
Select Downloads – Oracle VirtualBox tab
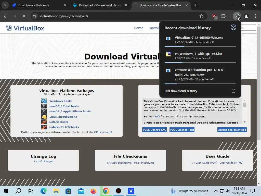click(160, 5)
